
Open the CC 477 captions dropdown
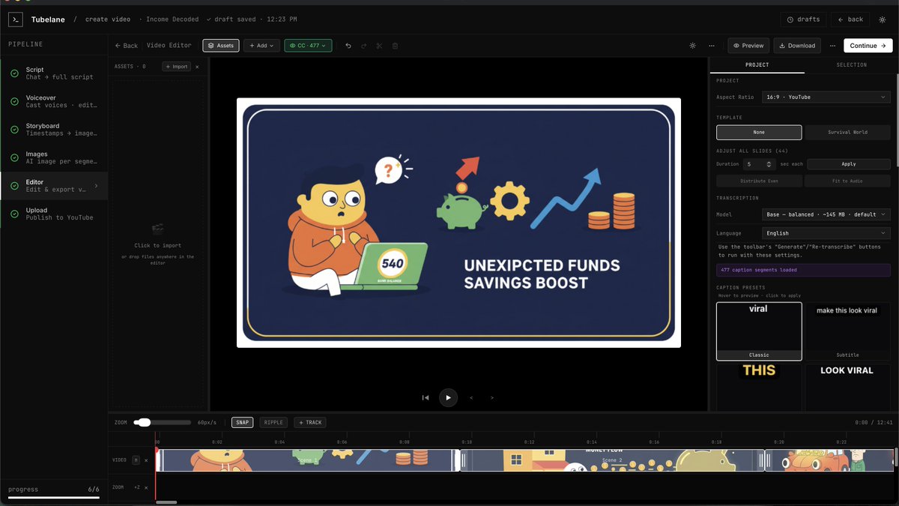click(x=309, y=46)
